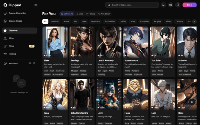Click the Messages chat bubble icon
Image resolution: width=200 pixels, height=125 pixels.
(x=5, y=63)
